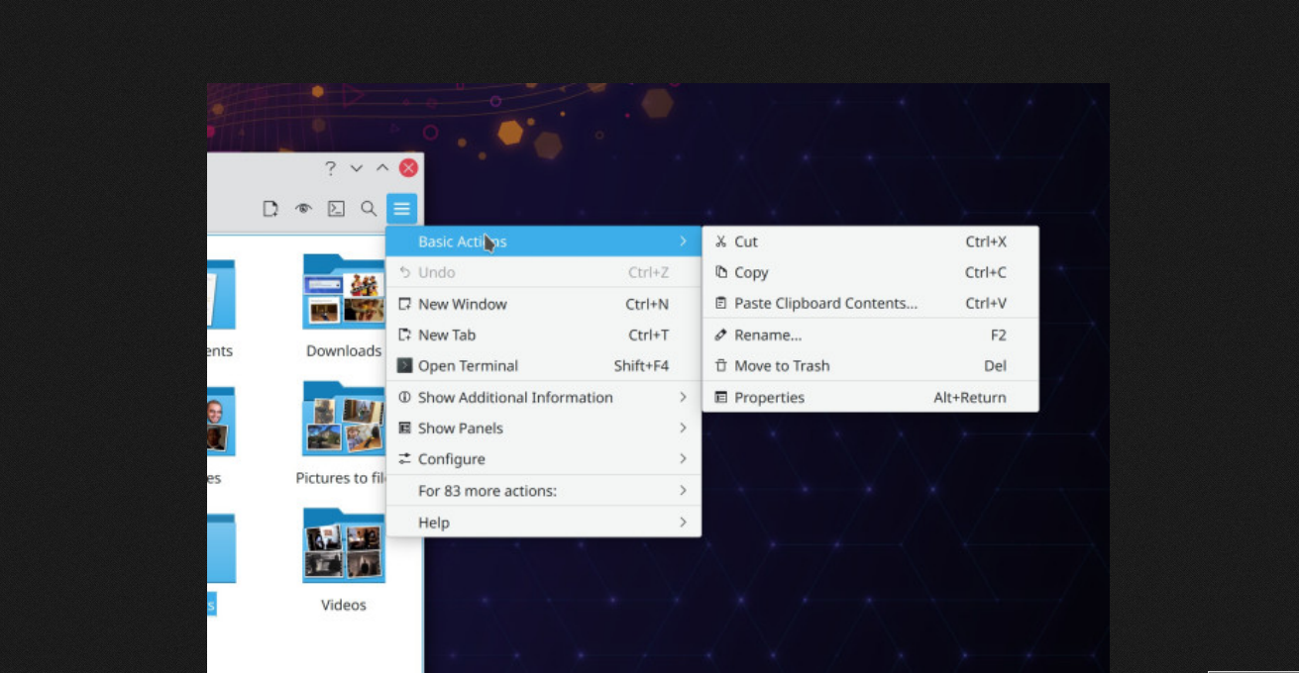Click the scissors Cut icon
The width and height of the screenshot is (1299, 673).
[721, 241]
